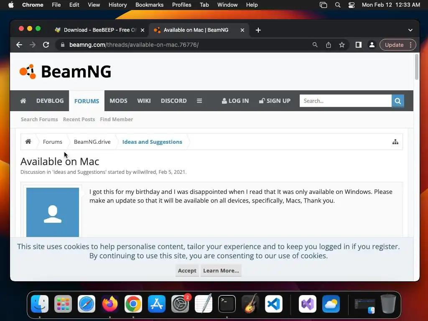The width and height of the screenshot is (428, 321).
Task: Click the address bar URL
Action: point(134,45)
